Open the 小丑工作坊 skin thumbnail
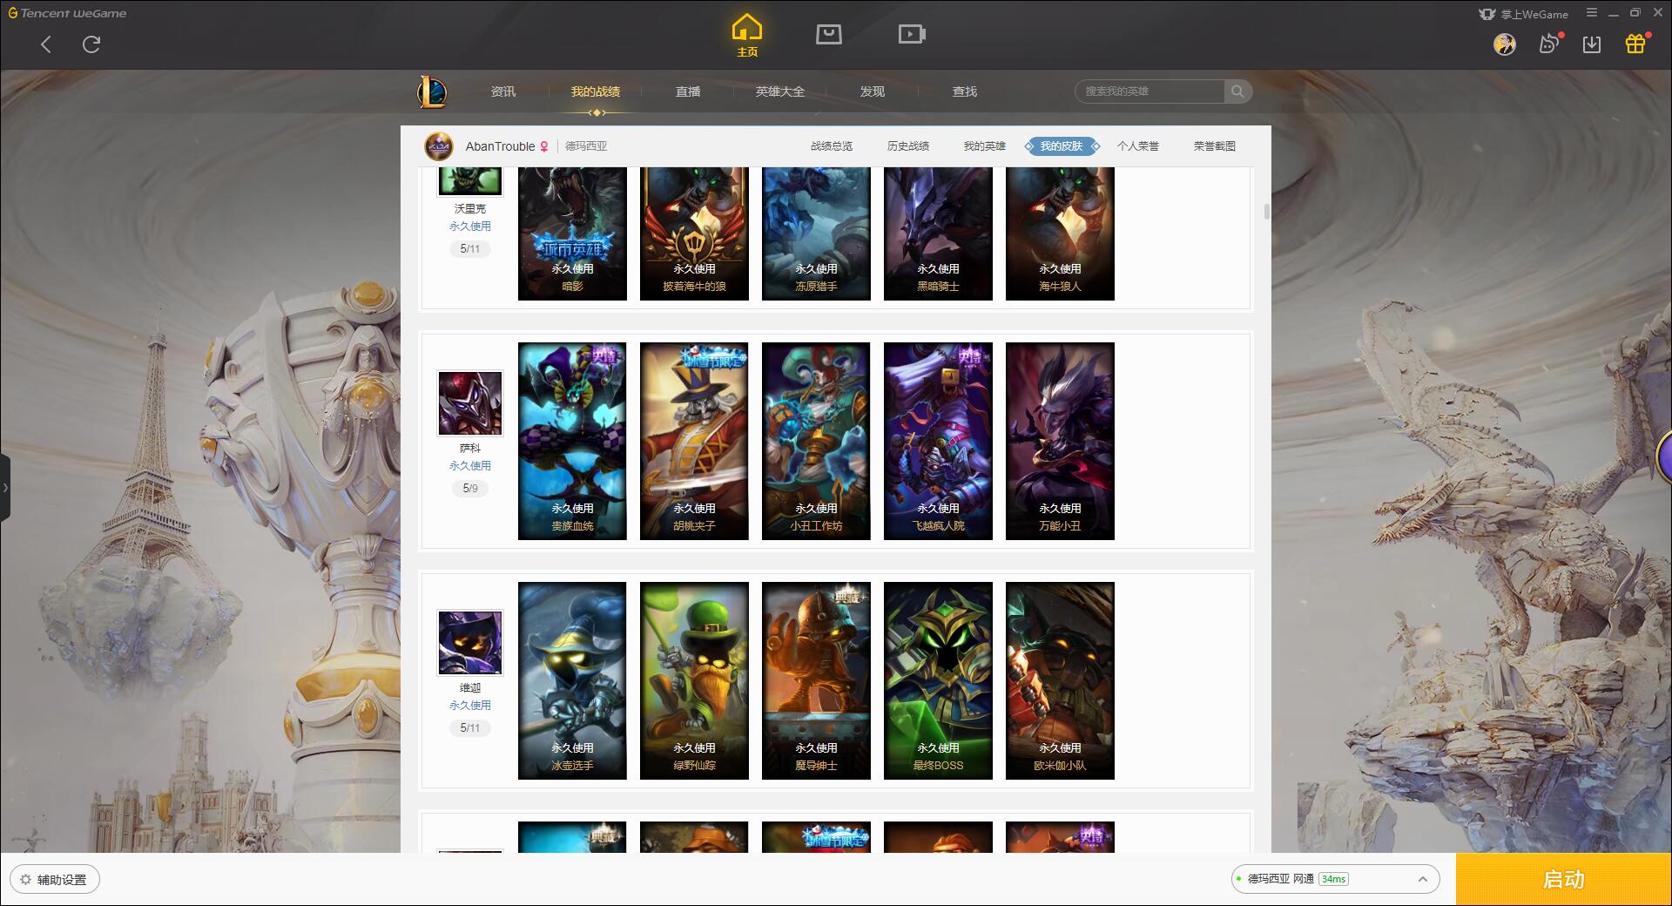The height and width of the screenshot is (906, 1672). coord(816,441)
